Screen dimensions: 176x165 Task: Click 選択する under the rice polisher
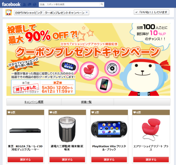[x=67, y=160]
